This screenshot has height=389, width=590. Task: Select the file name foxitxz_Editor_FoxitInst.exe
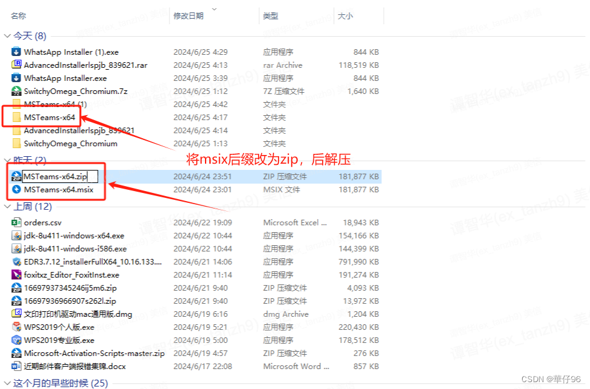[x=72, y=274]
